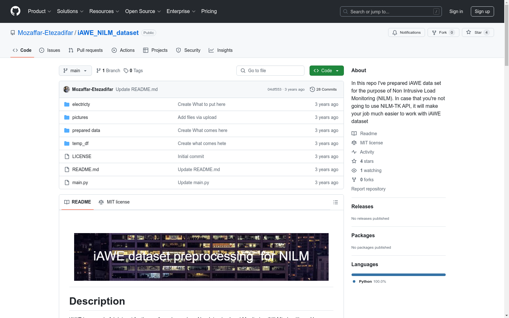Click the pictures folder icon
509x318 pixels.
67,117
